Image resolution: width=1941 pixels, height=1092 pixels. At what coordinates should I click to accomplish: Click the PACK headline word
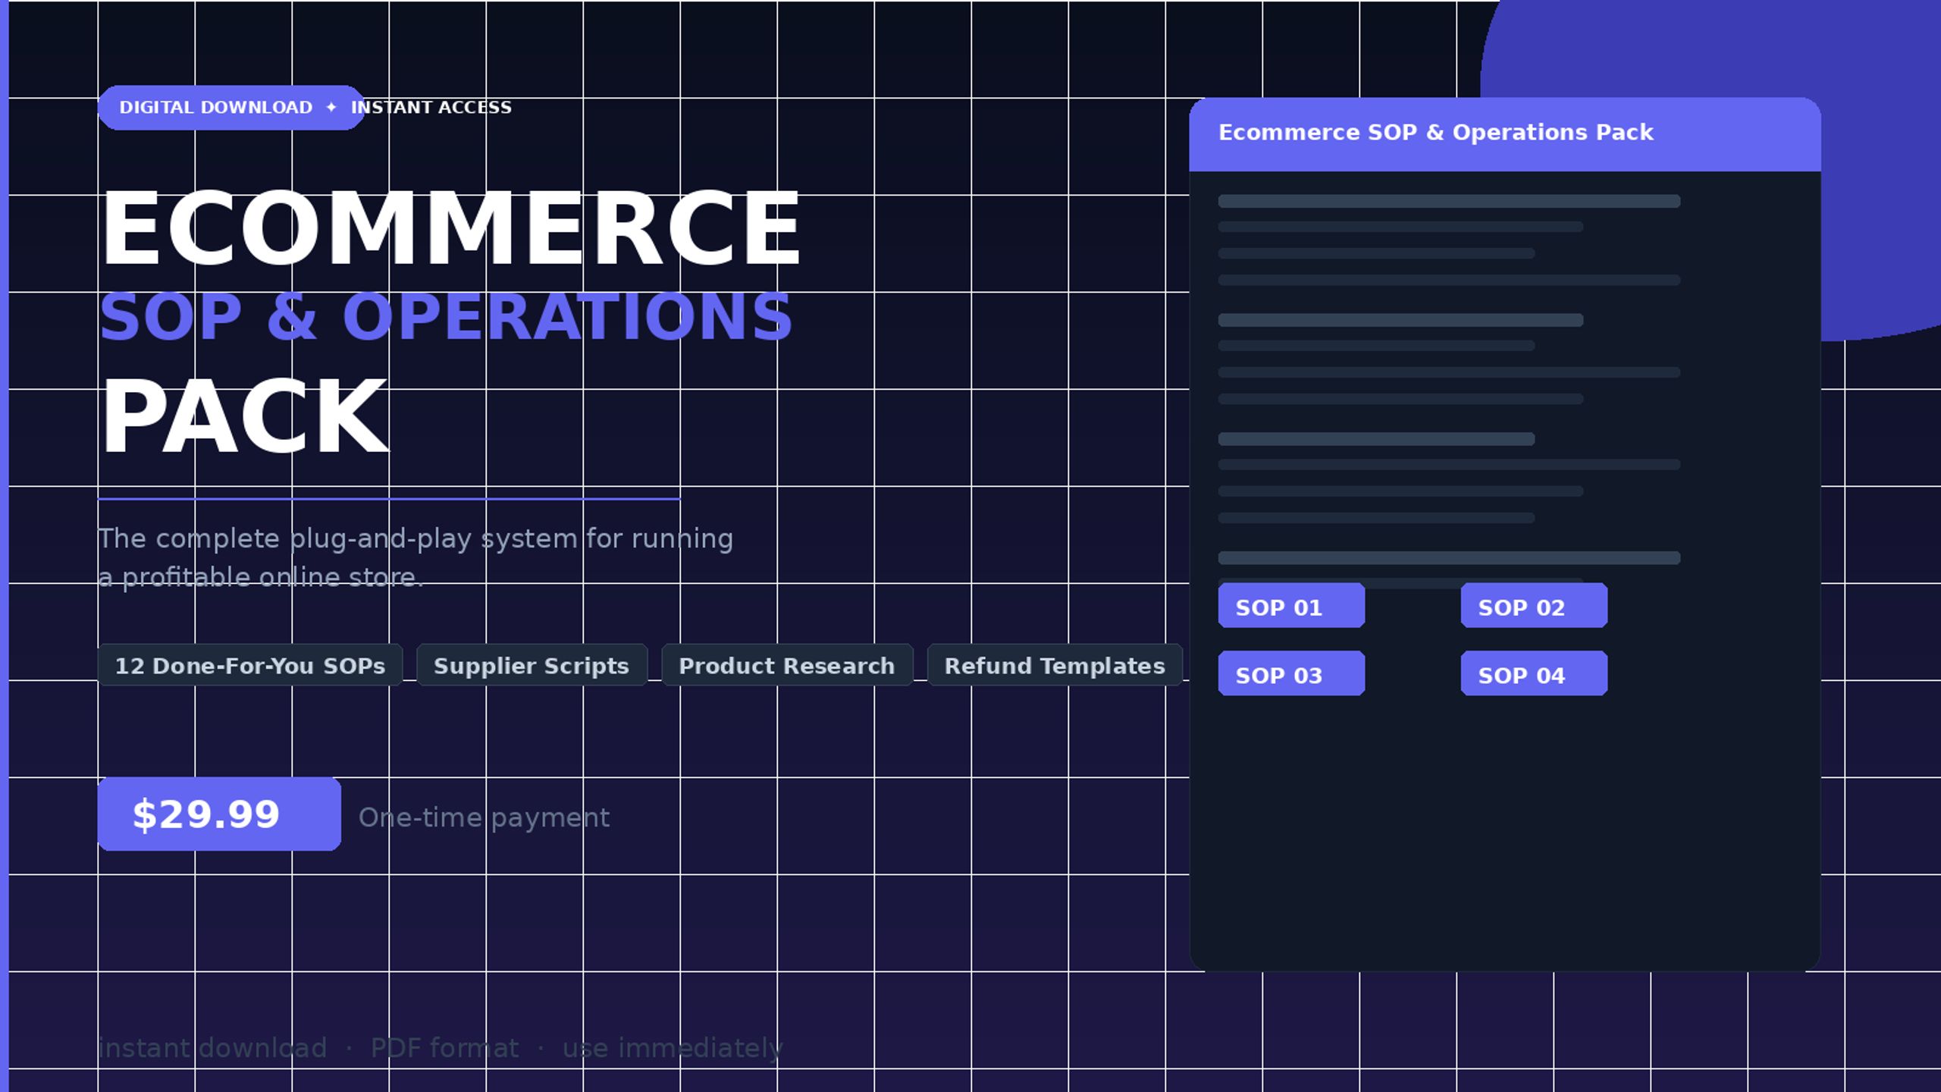click(244, 416)
